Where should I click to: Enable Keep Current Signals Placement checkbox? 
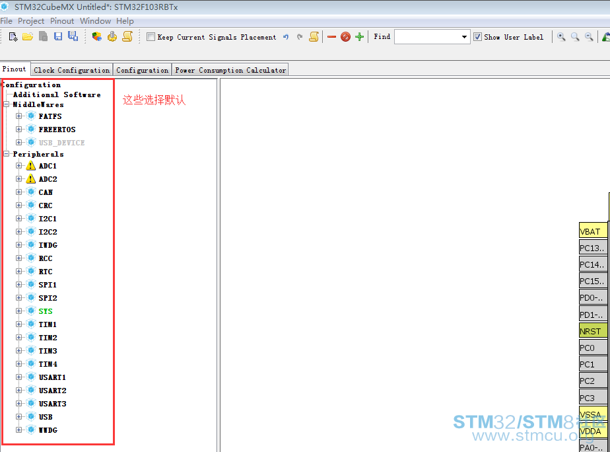151,36
